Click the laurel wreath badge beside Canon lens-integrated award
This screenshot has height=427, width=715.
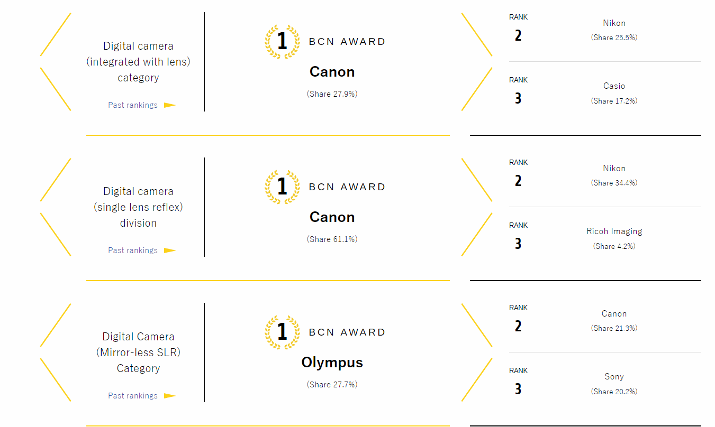(x=282, y=41)
